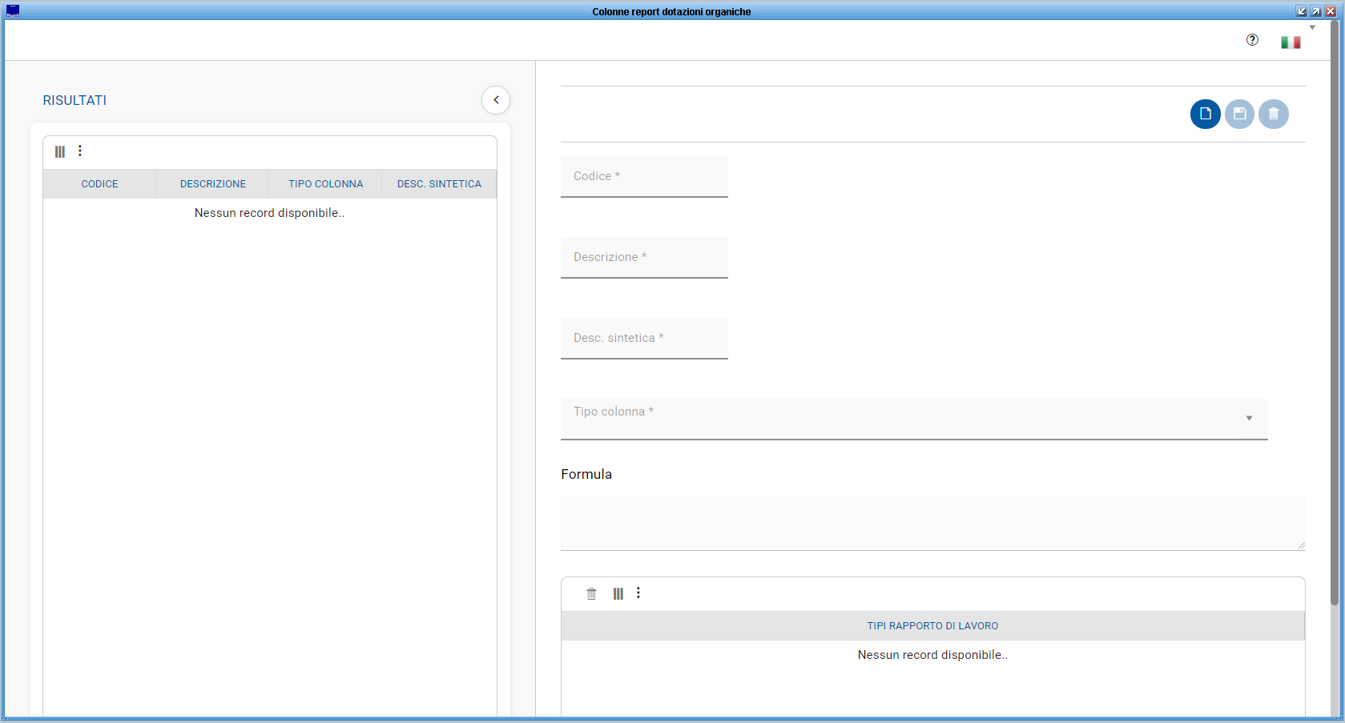1345x723 pixels.
Task: Open column chooser in results grid
Action: (60, 151)
